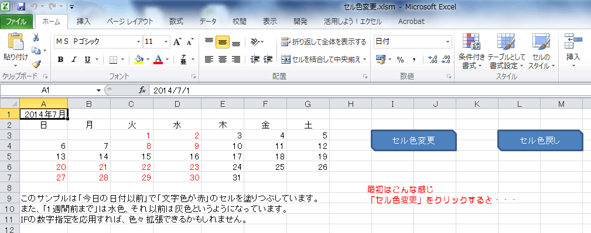Click the text orientation icon
Screen dimensions: 591x233
255,41
